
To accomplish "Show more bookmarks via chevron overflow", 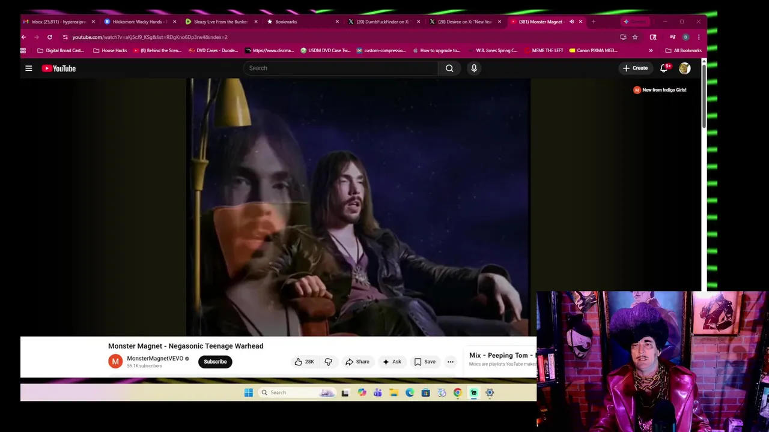I will tap(651, 50).
